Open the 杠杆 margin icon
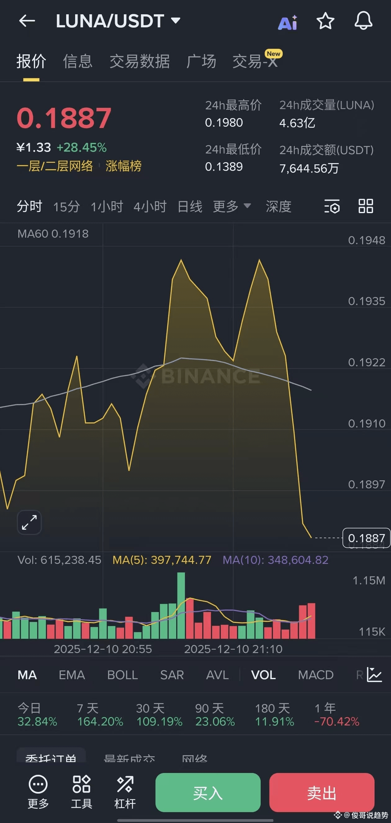The width and height of the screenshot is (391, 823). (125, 792)
